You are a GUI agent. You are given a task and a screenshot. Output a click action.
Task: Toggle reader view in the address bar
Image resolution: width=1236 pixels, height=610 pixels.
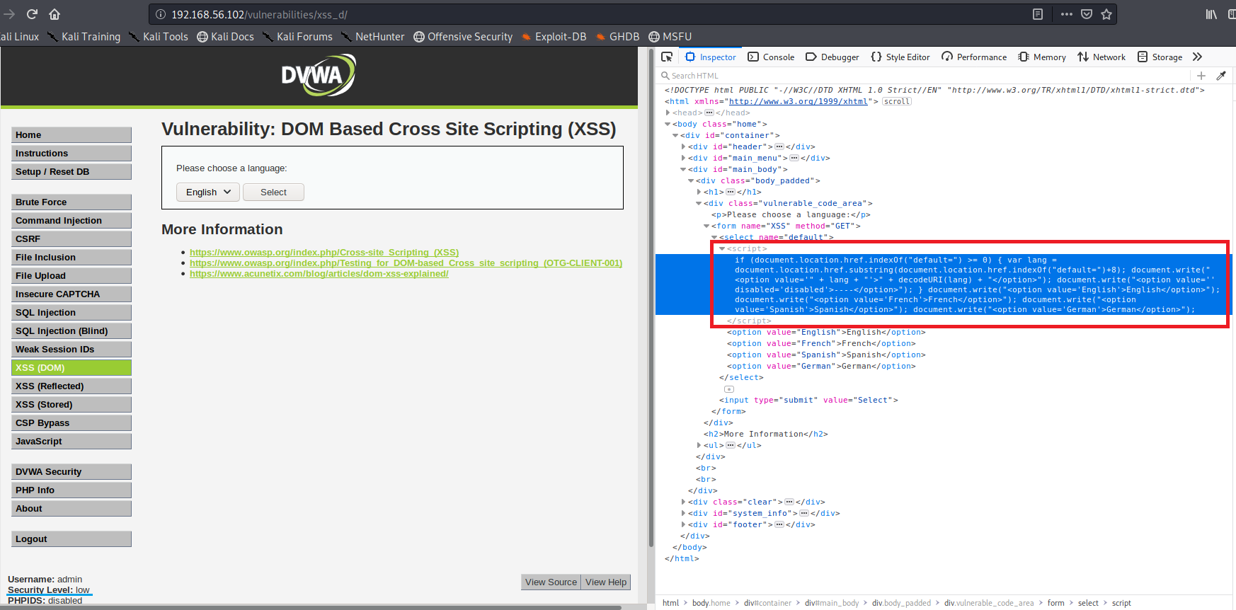coord(1038,14)
